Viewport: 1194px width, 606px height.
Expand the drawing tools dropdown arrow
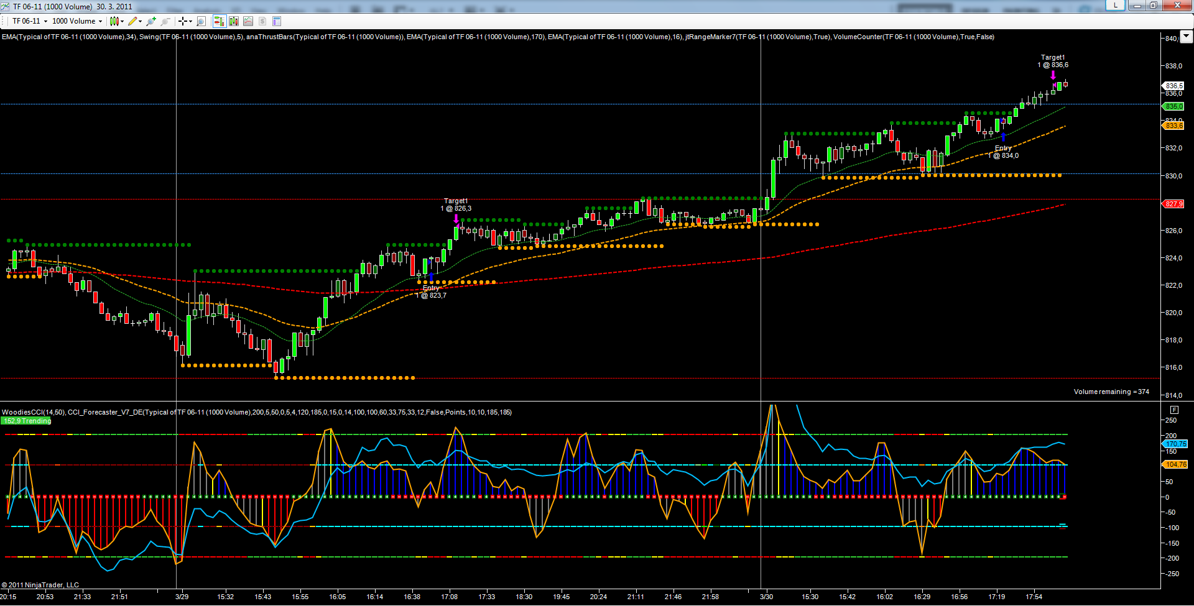point(141,21)
